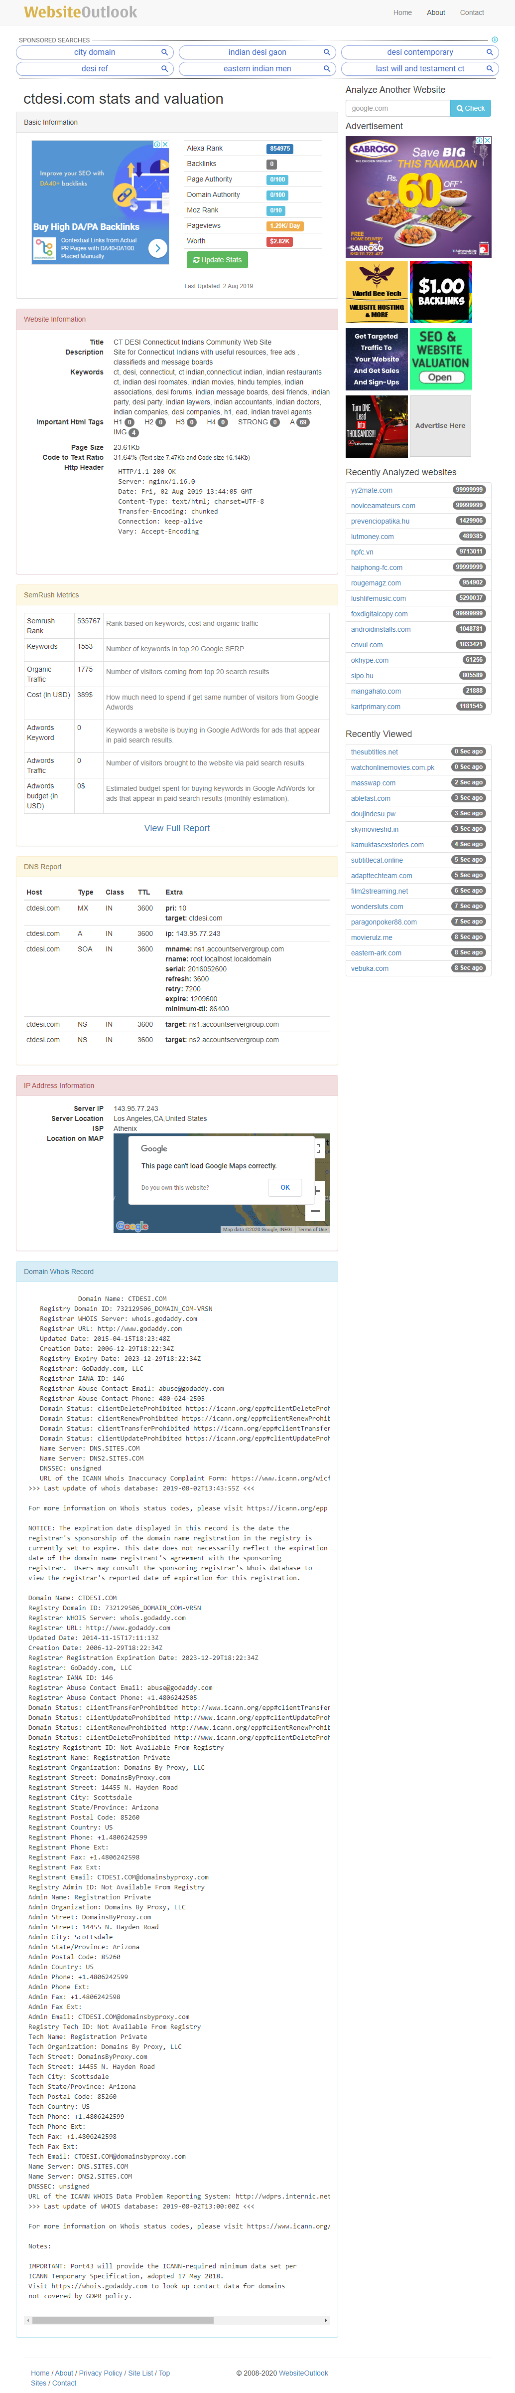Open skymovieshd.in recently viewed link
Screen dimensions: 515x2393
point(375,830)
